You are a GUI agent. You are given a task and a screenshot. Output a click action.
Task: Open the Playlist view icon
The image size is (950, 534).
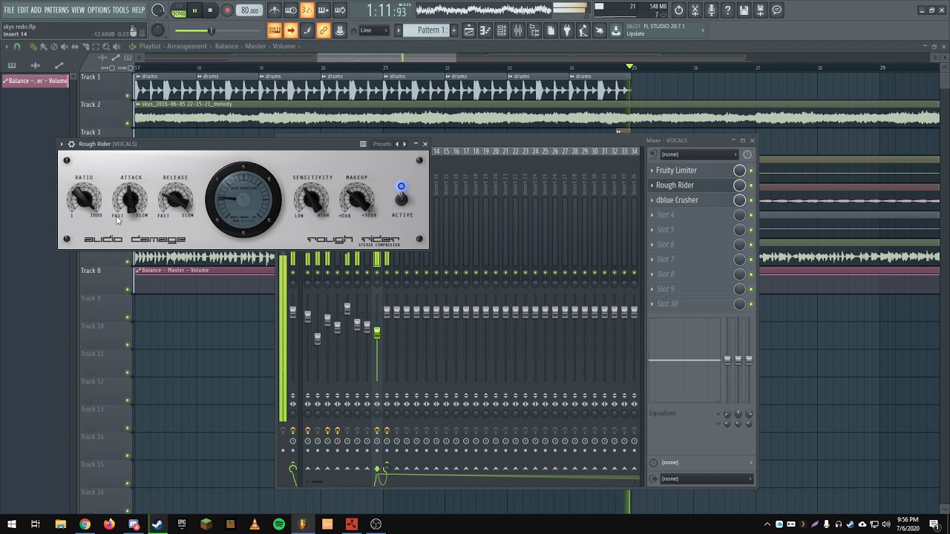(469, 30)
